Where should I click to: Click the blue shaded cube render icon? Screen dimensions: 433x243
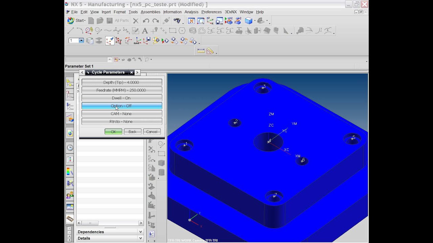pos(248,21)
